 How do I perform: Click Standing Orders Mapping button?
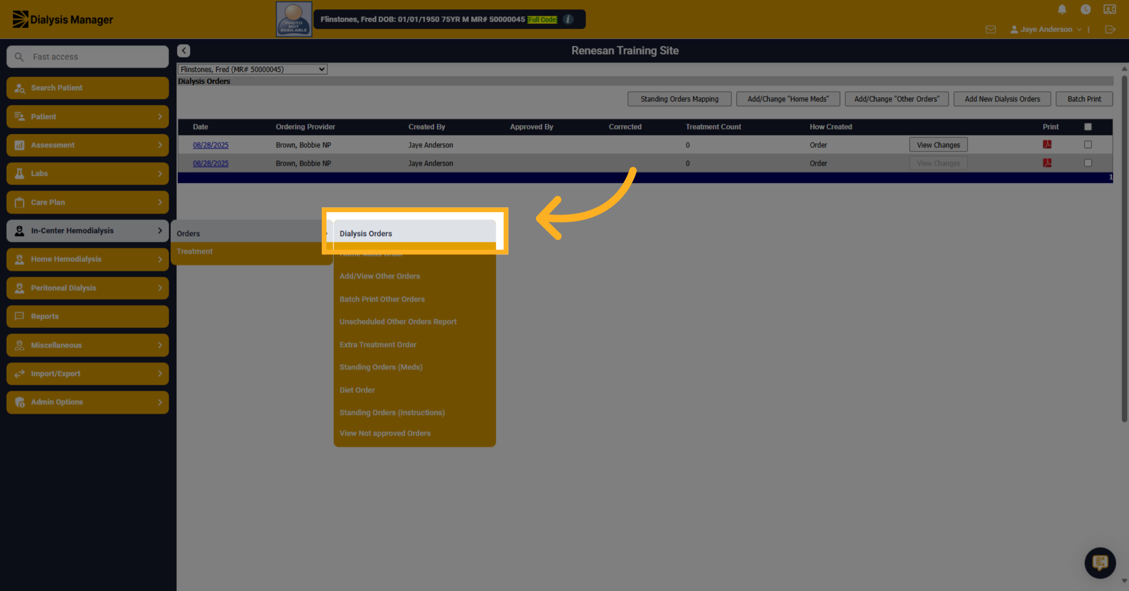pos(679,99)
